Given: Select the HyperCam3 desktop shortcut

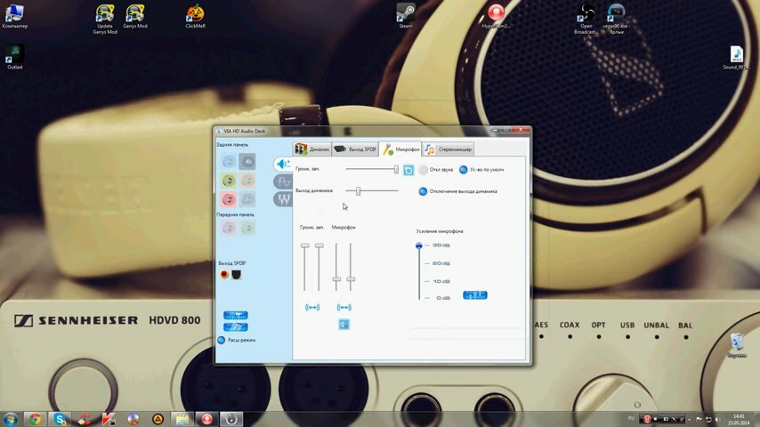Looking at the screenshot, I should pyautogui.click(x=496, y=16).
